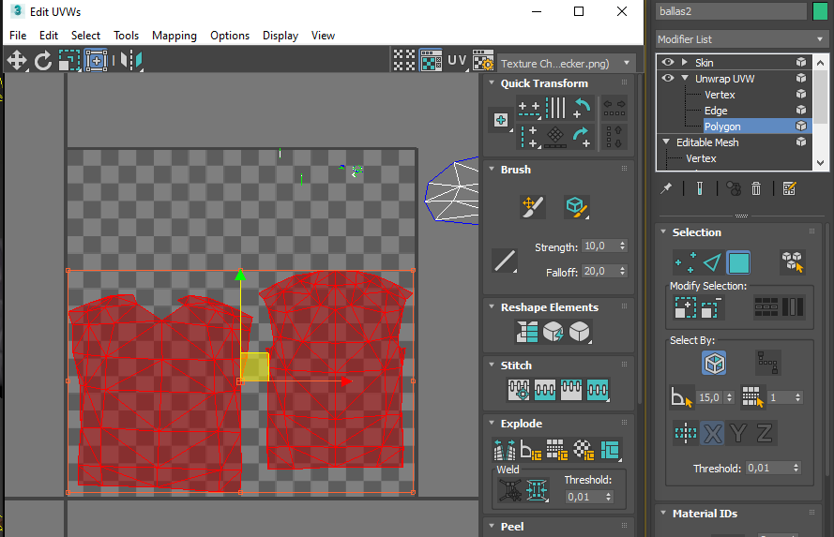Image resolution: width=834 pixels, height=537 pixels.
Task: Click the Straighten Selection icon in Reshape Elements
Action: point(527,331)
